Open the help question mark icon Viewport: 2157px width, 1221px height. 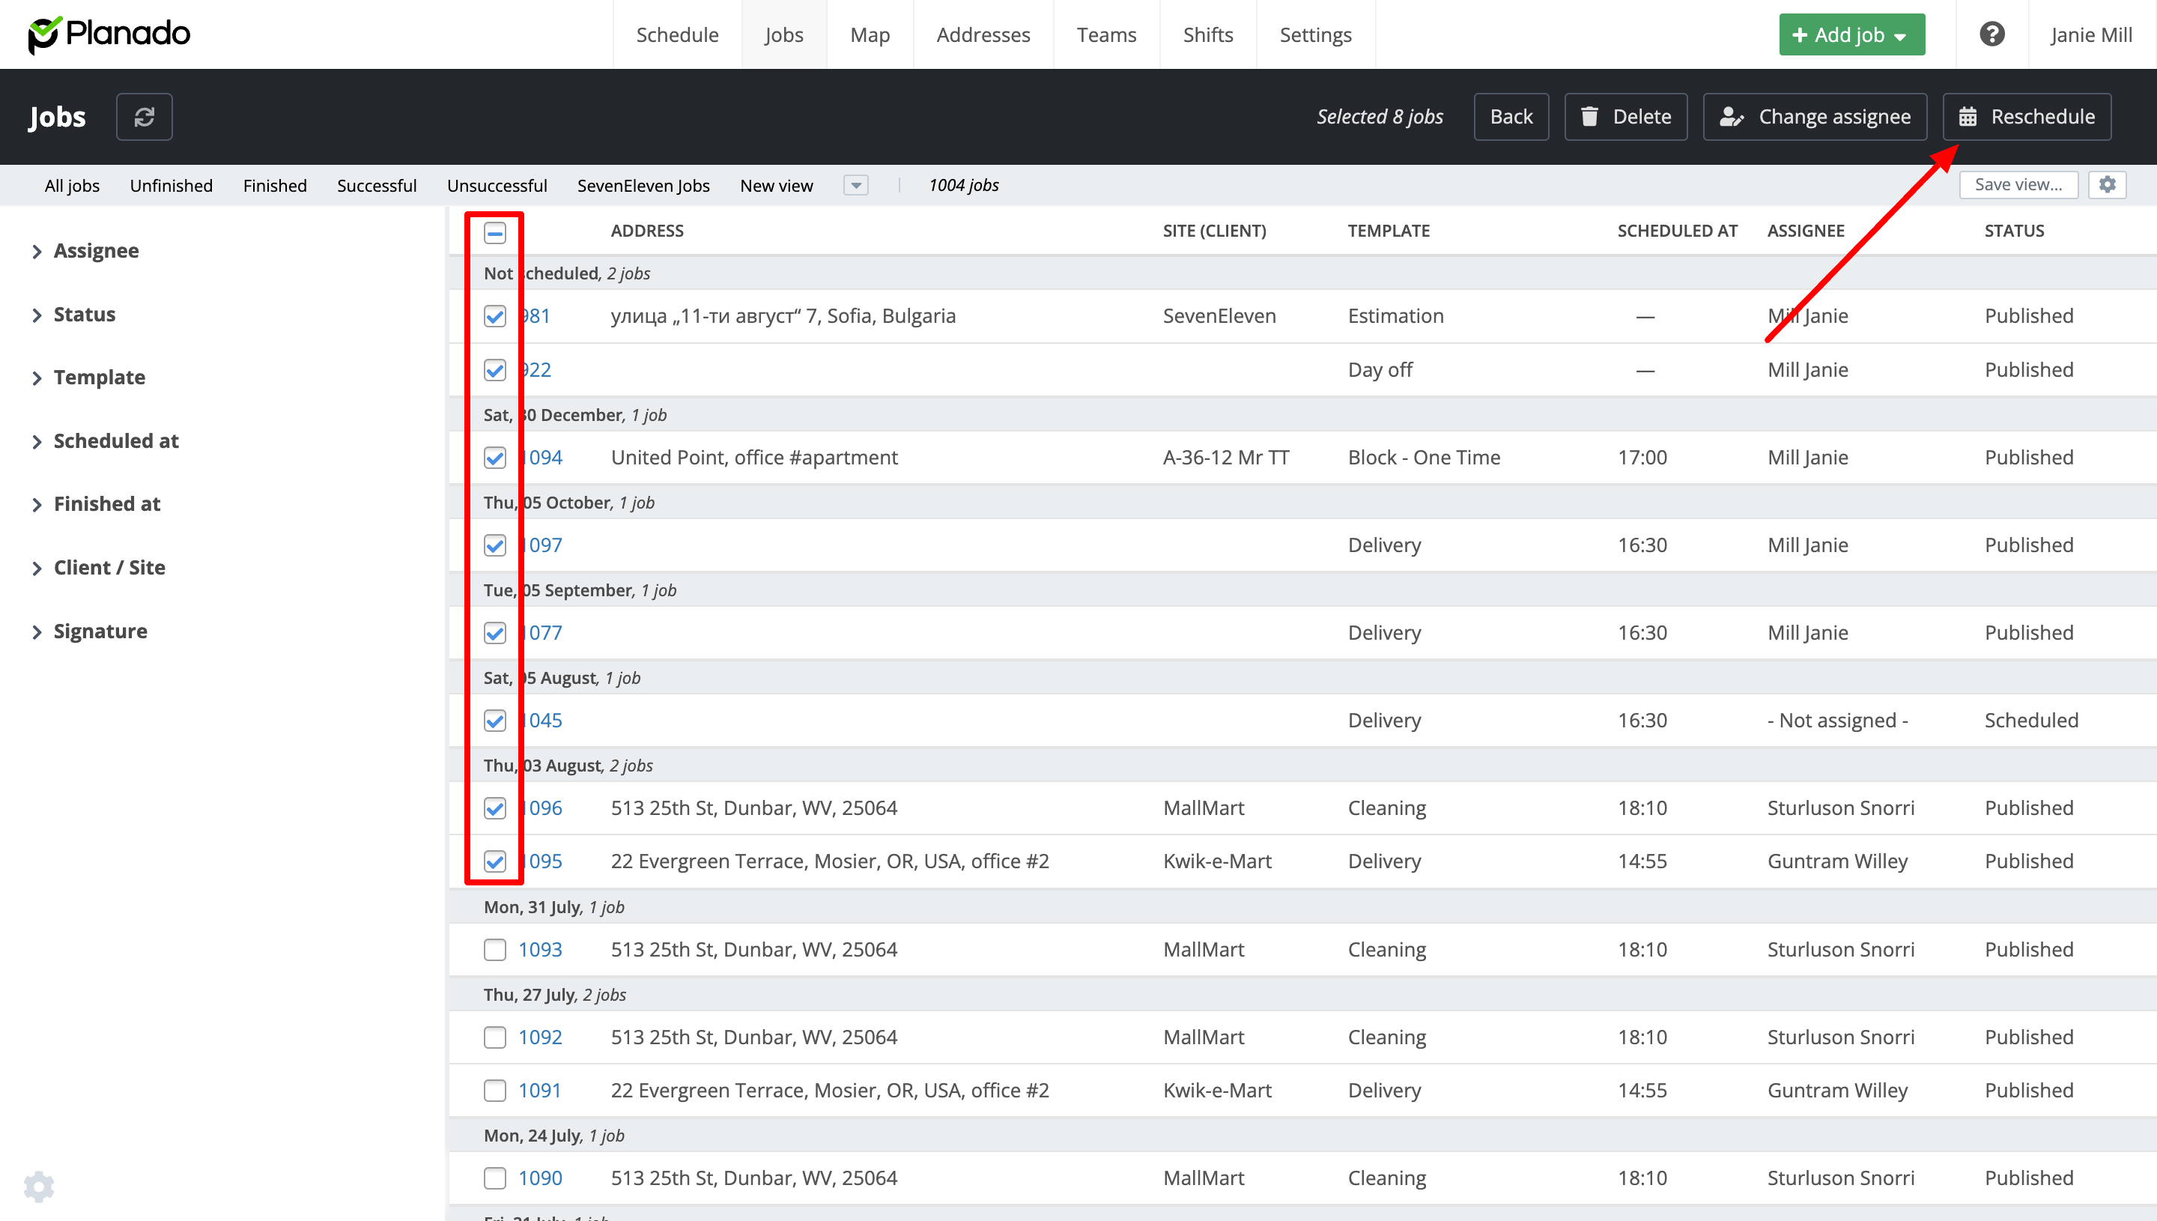(1991, 34)
